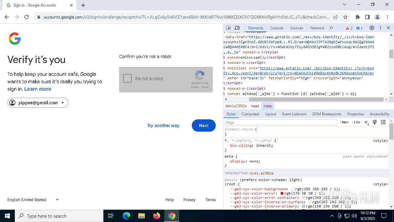The image size is (394, 222).
Task: Open the Terms footer link
Action: tap(211, 199)
